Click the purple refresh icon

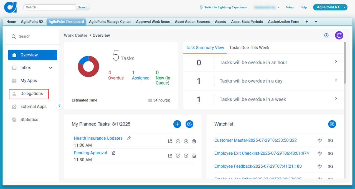(x=339, y=35)
